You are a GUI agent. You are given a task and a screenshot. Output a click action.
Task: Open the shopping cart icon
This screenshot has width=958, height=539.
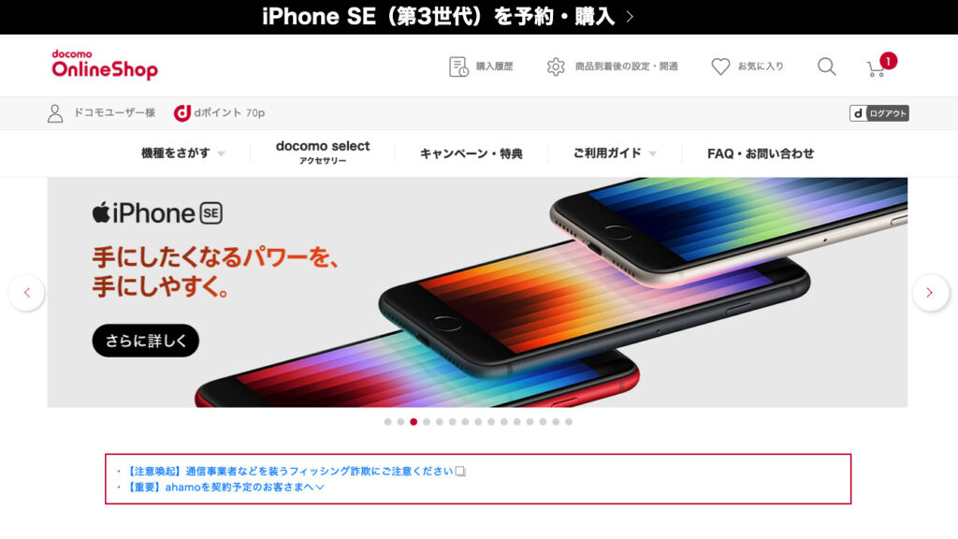coord(876,67)
